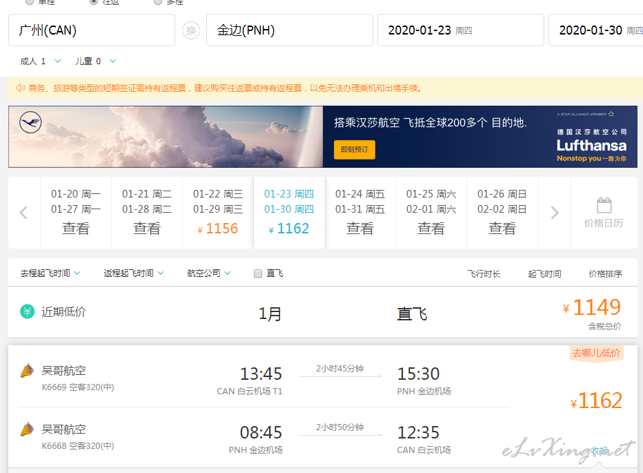Screen dimensions: 643x473
Task: Open the 航空公司 airline filter dropdown
Action: pos(208,273)
